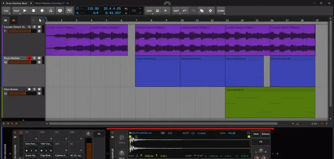The image size is (334, 159).
Task: Add an instrument track via piano icon
Action: tap(158, 11)
